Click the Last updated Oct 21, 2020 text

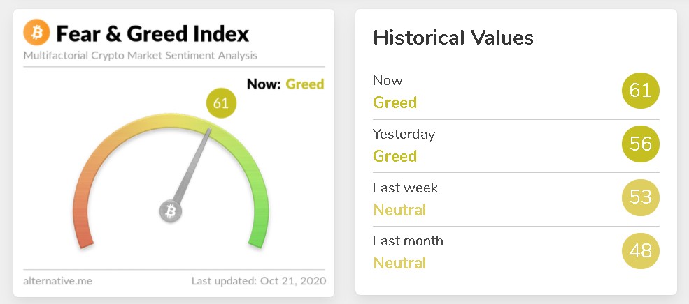[258, 281]
